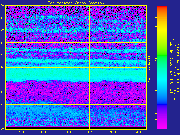The height and width of the screenshot is (135, 180).
Task: Click the color scale value "1e-07"
Action: coord(156,118)
